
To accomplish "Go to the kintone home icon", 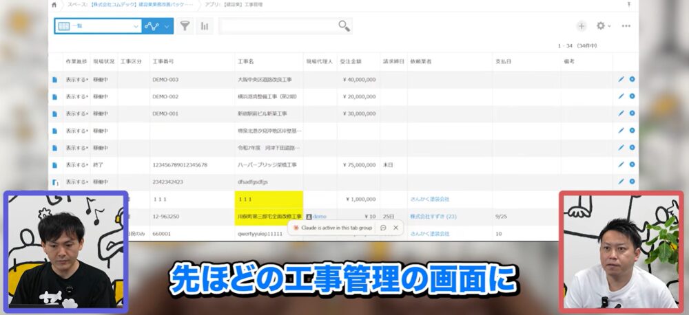I will [54, 5].
